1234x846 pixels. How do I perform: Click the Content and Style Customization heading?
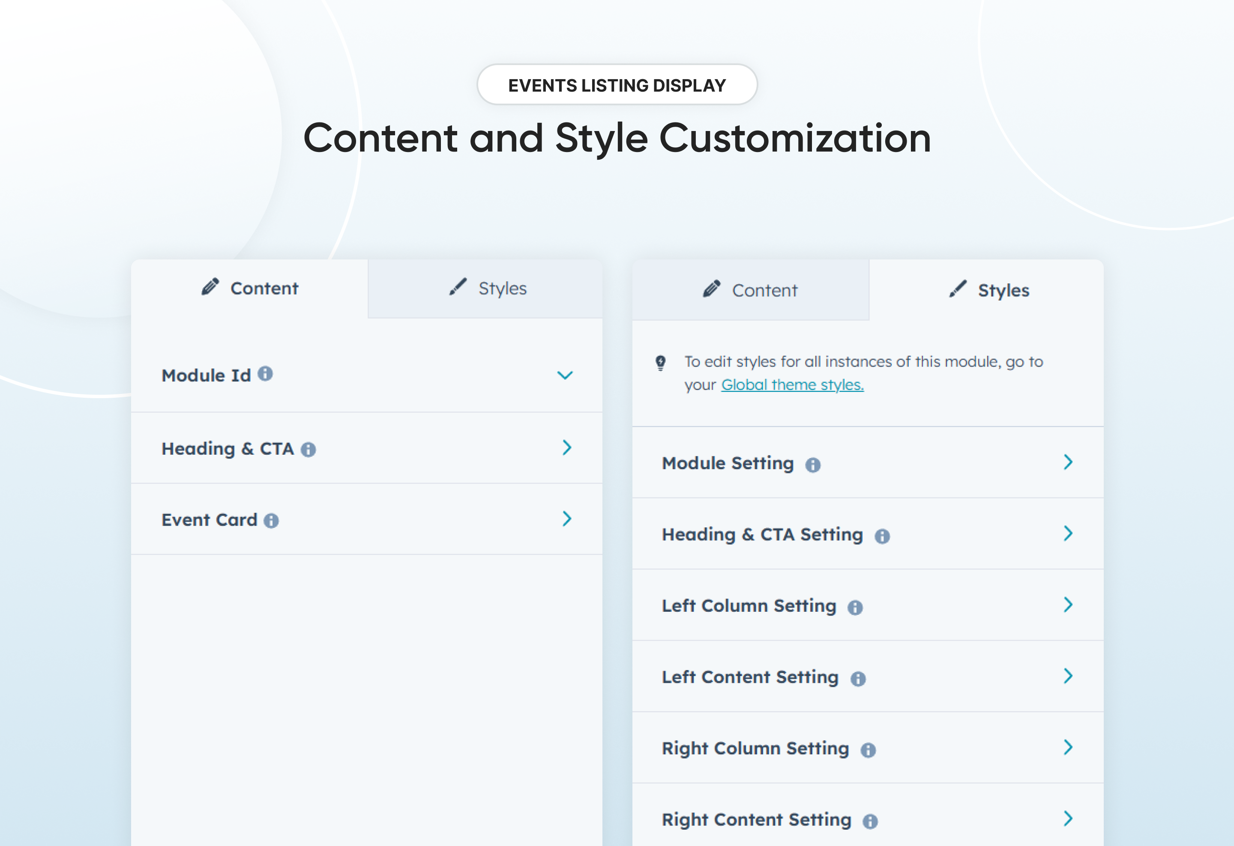[617, 138]
